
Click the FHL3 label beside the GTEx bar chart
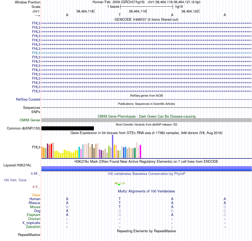(x=36, y=147)
